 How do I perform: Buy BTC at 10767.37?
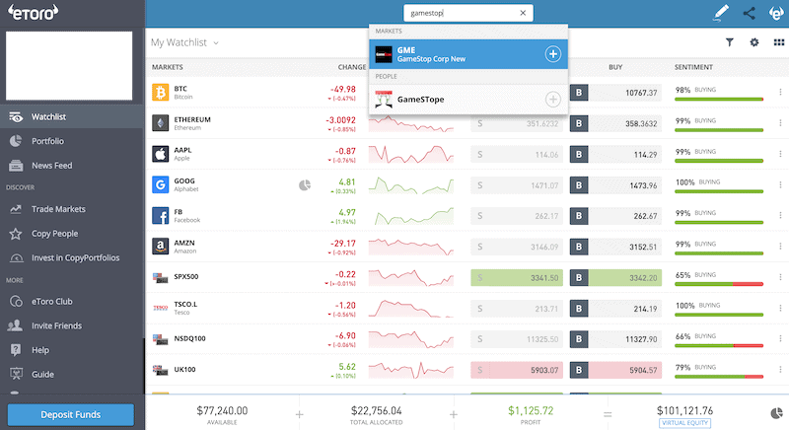[x=615, y=93]
